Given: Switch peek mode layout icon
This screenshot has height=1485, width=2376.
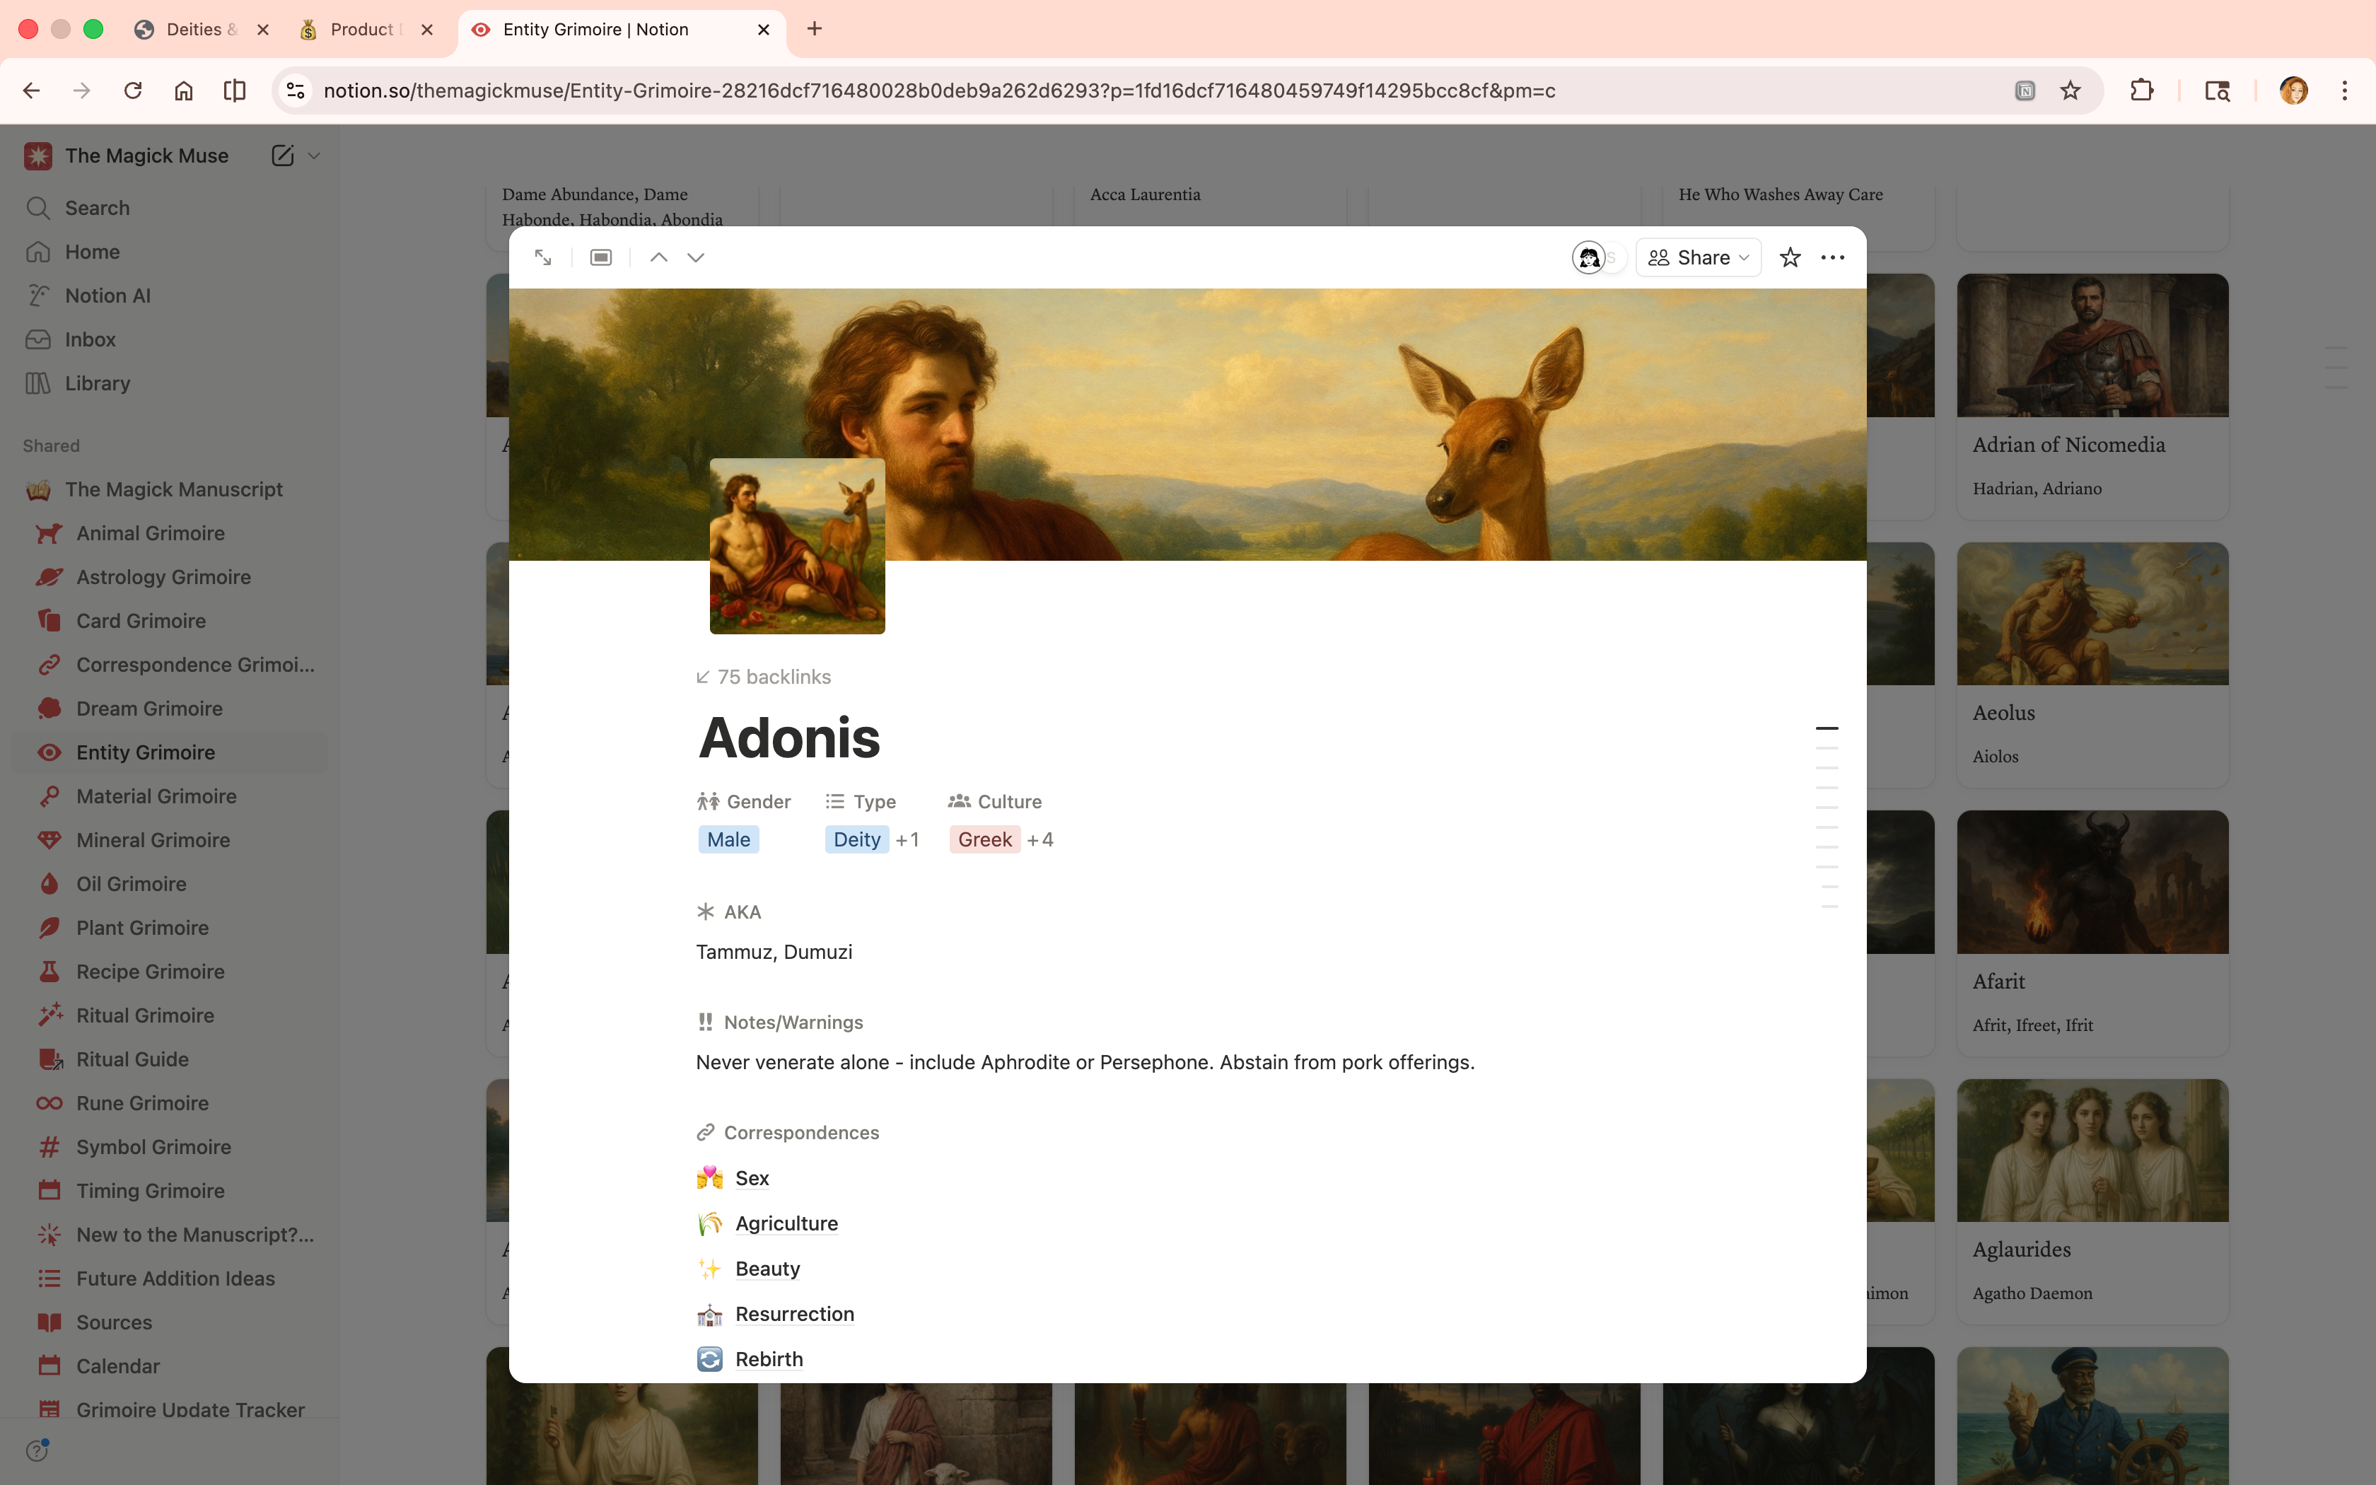Looking at the screenshot, I should click(x=601, y=257).
